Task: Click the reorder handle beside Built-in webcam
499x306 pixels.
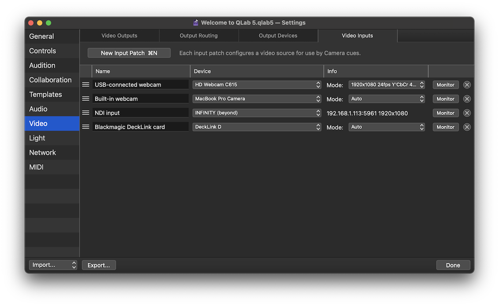Action: coord(86,99)
